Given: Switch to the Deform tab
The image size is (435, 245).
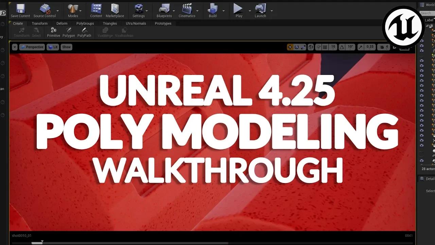Looking at the screenshot, I should click(62, 23).
